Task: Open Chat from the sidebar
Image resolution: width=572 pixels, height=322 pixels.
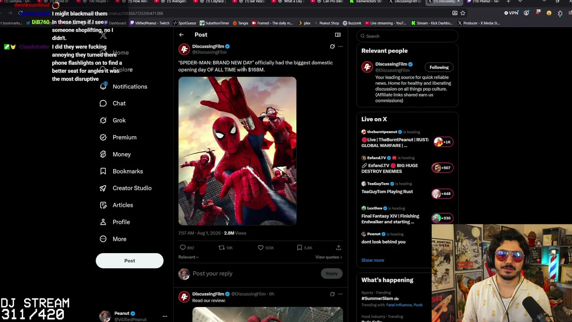Action: (113, 103)
